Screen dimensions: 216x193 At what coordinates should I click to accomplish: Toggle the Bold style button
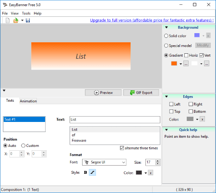85,172
